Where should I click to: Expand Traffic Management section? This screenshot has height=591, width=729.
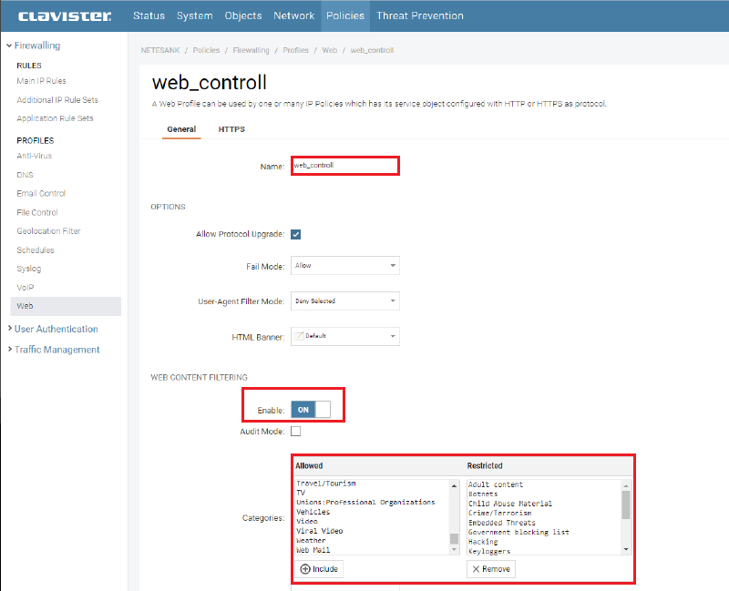[x=56, y=350]
